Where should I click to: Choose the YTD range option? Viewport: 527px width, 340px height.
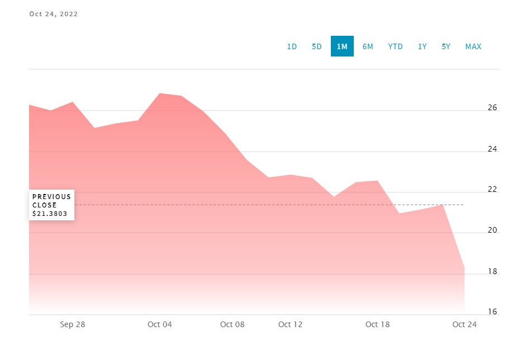pyautogui.click(x=395, y=46)
